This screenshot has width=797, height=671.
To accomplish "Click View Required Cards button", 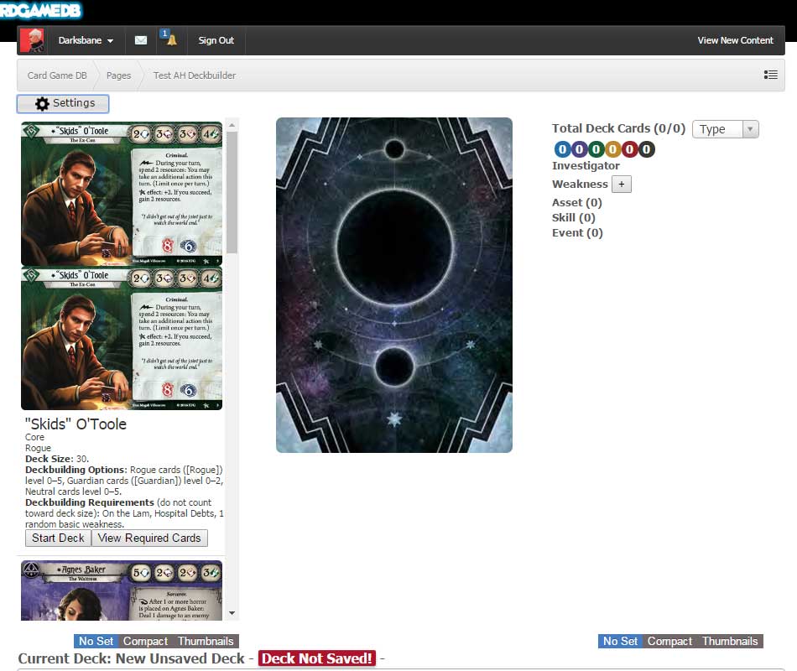I will pos(149,538).
